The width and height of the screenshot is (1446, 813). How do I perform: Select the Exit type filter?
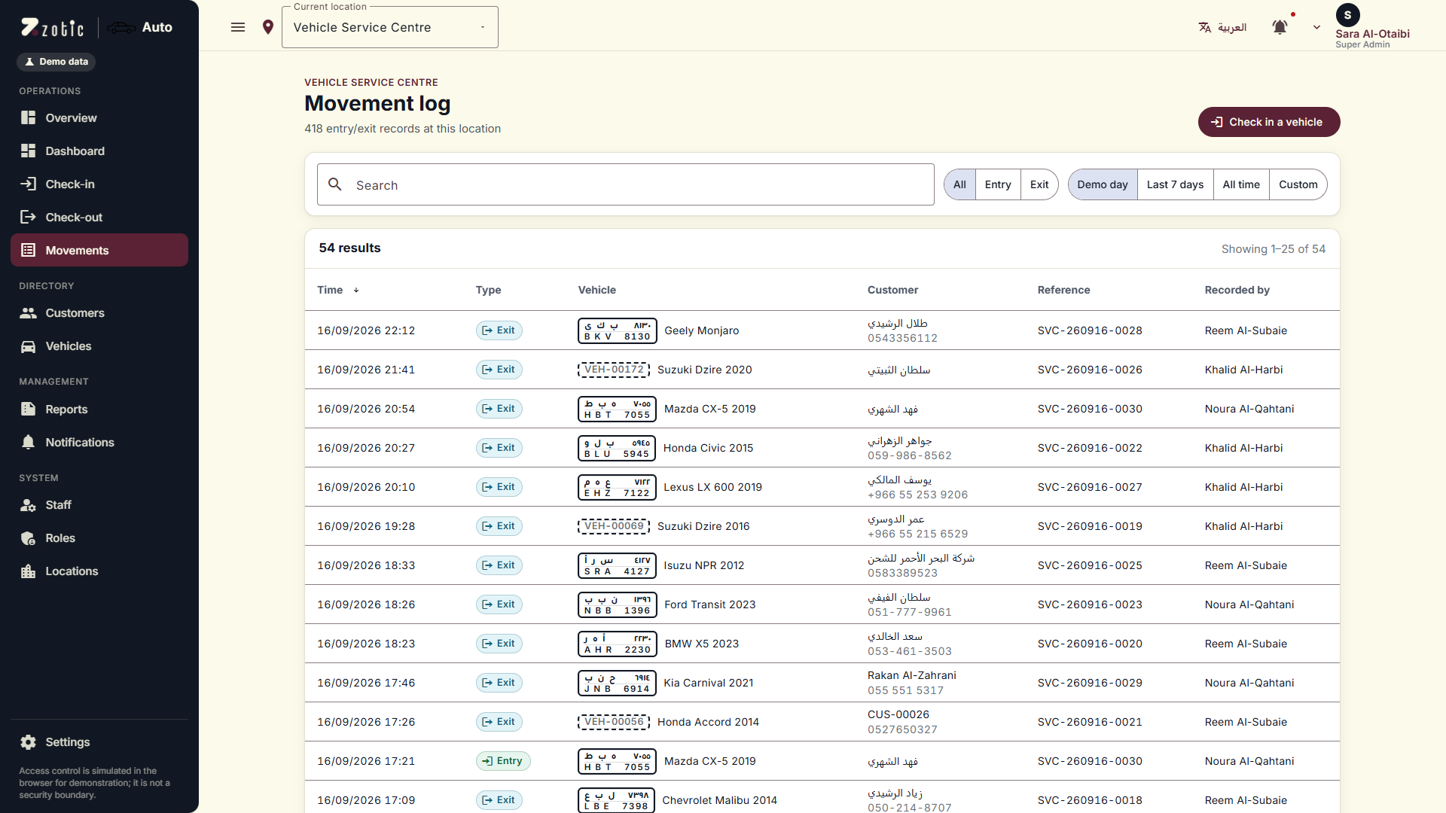1039,184
